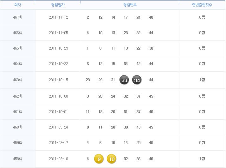Click 1쌍 in the 458회 row
Viewport: 226px width, 168px height.
pos(202,159)
